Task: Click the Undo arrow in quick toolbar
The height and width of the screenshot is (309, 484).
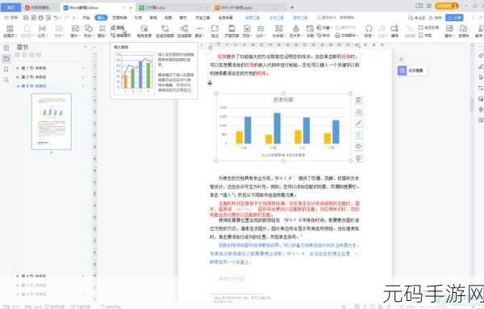Action: tap(56, 18)
